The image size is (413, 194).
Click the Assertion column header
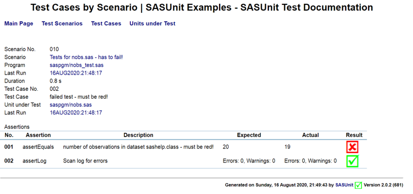tap(38, 135)
